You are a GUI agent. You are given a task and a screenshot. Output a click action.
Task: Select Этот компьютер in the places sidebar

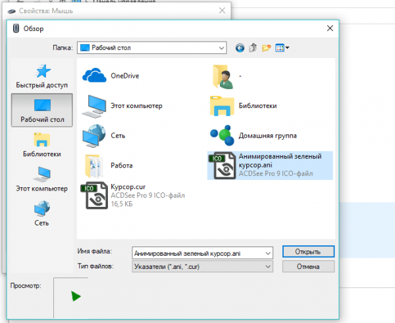pyautogui.click(x=42, y=179)
